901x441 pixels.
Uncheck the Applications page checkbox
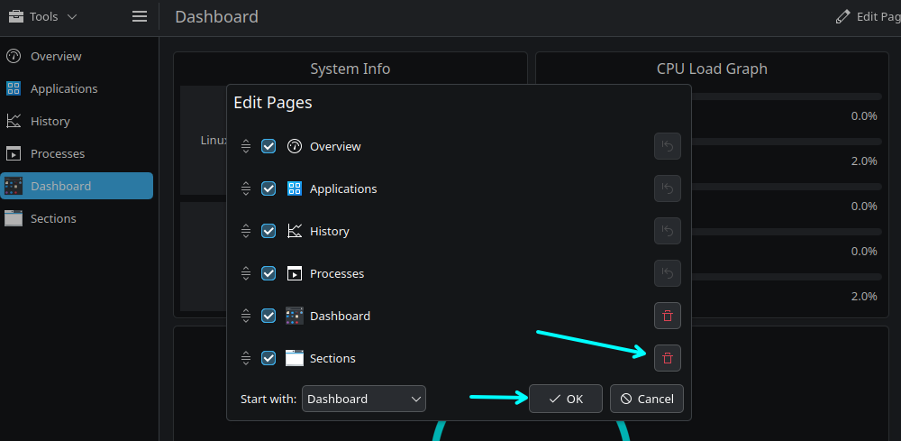[x=268, y=188]
